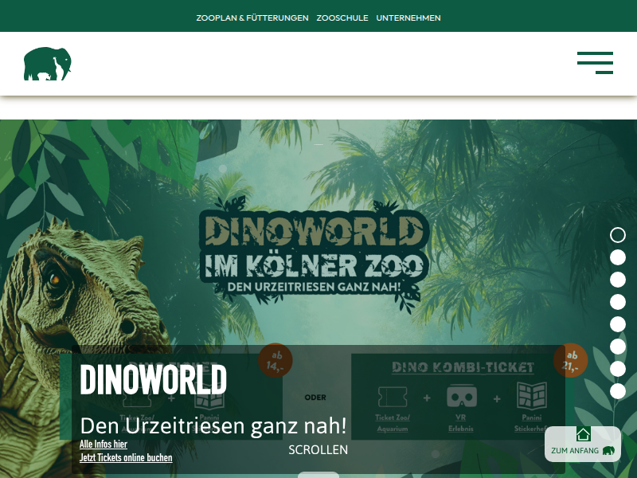Screen dimensions: 637x478
Task: Select the first outlined slide indicator dot
Action: click(618, 235)
